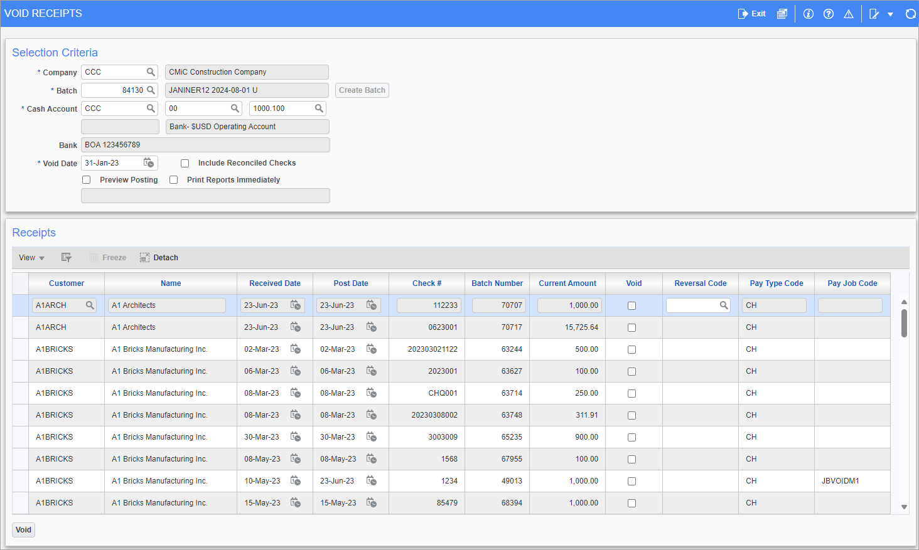Sort by Check # column header
Screen dimensions: 919x550
(427, 283)
